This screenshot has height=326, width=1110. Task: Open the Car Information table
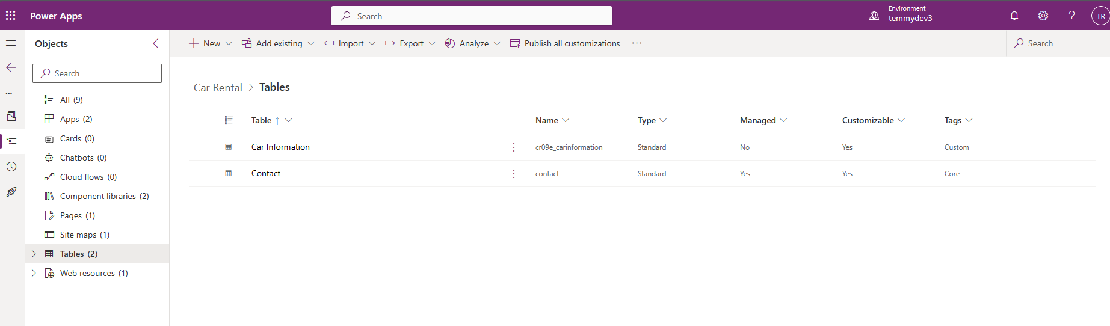280,147
